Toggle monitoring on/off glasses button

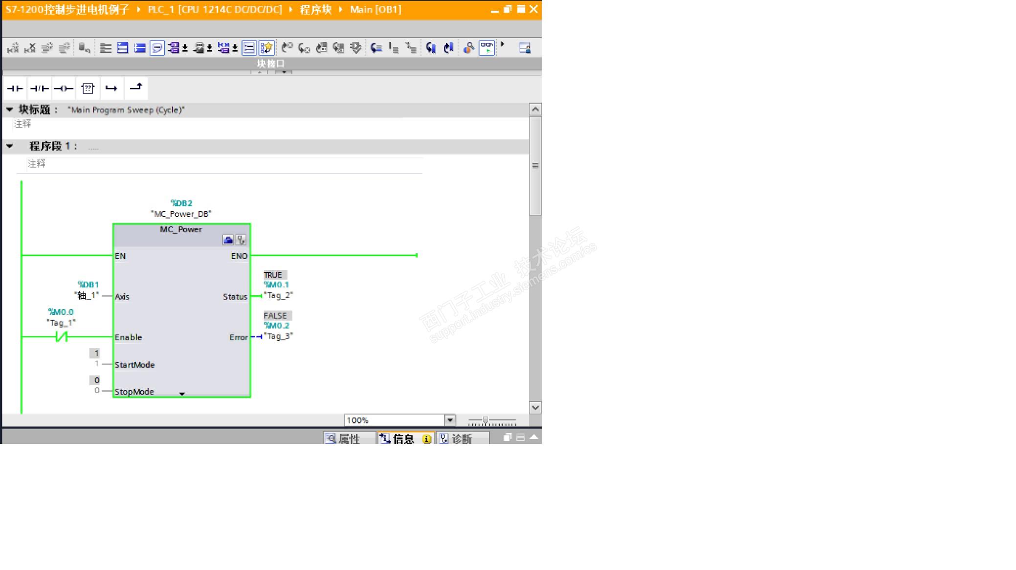pyautogui.click(x=486, y=47)
